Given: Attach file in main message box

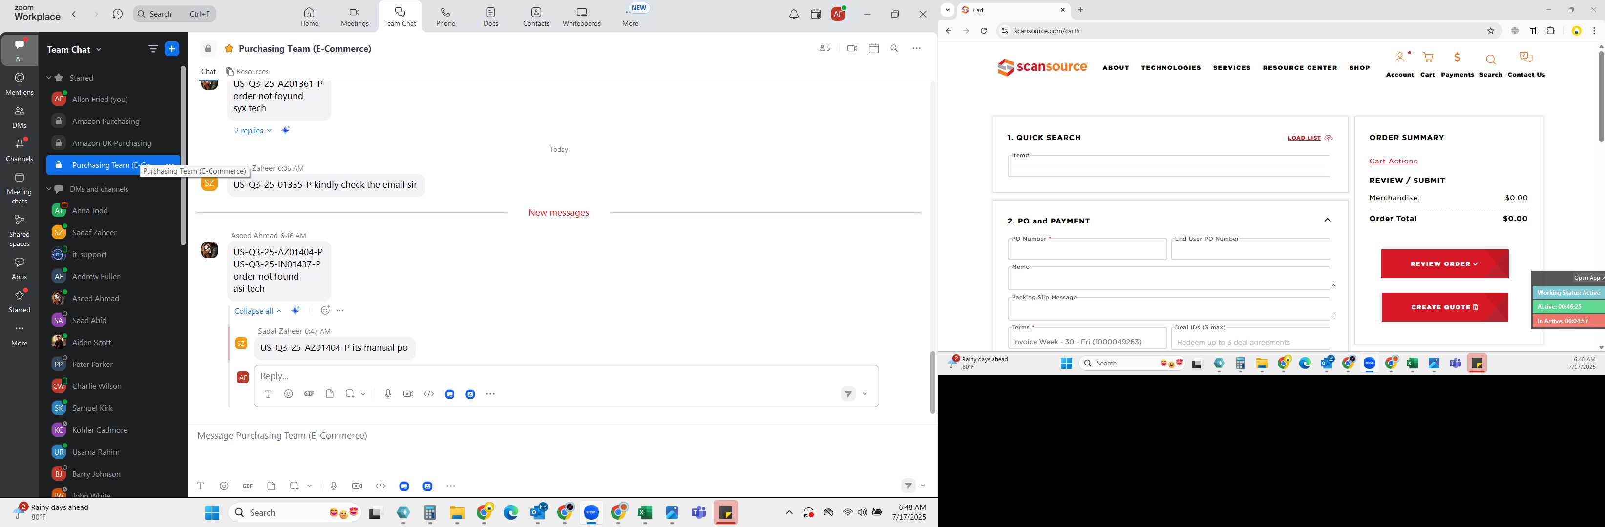Looking at the screenshot, I should click(x=271, y=486).
